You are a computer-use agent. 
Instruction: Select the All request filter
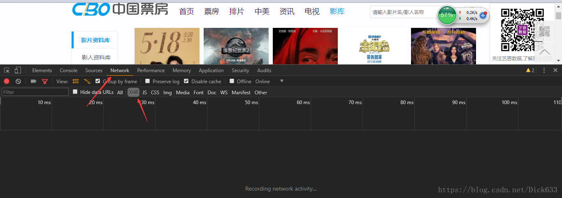click(x=120, y=92)
